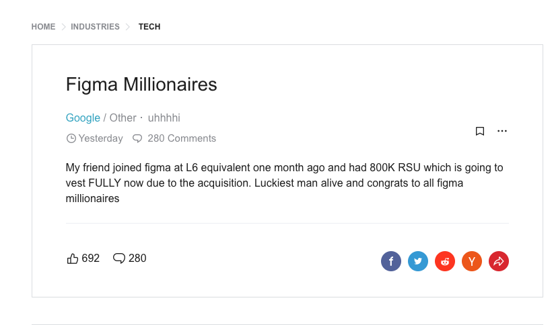Bookmark the Figma Millionaires post
The width and height of the screenshot is (552, 325).
(x=480, y=131)
